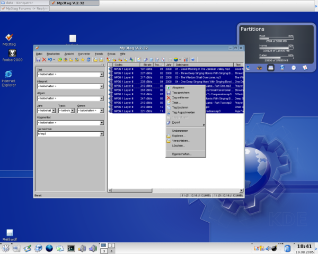Choose Umbenennen from the context menu
The height and width of the screenshot is (254, 318).
pos(185,131)
